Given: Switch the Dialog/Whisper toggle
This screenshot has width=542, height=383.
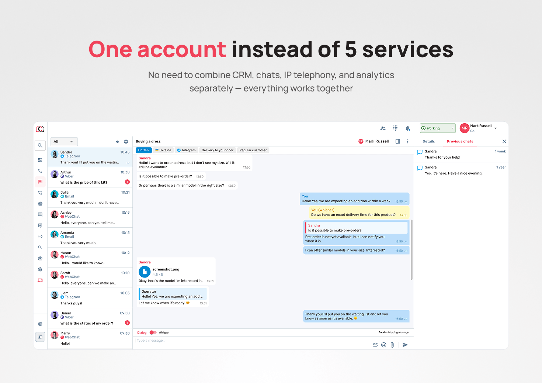Looking at the screenshot, I should click(153, 332).
